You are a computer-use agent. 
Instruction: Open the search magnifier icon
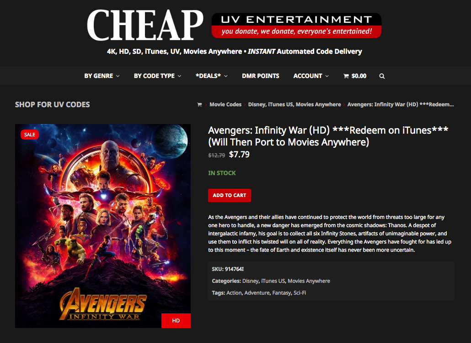(382, 76)
